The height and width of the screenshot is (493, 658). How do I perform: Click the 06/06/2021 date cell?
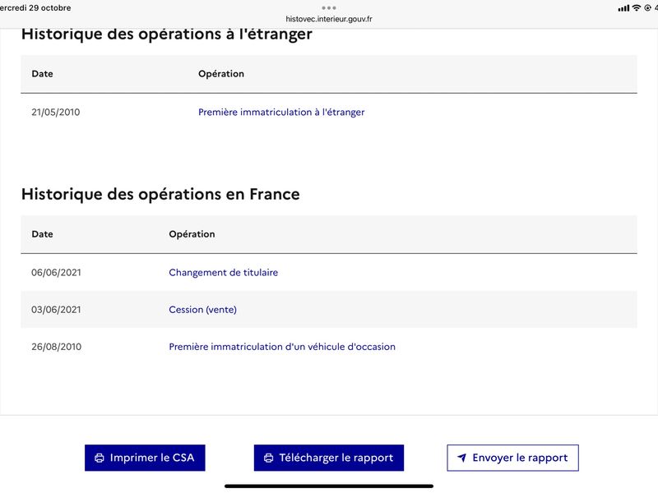pos(56,272)
